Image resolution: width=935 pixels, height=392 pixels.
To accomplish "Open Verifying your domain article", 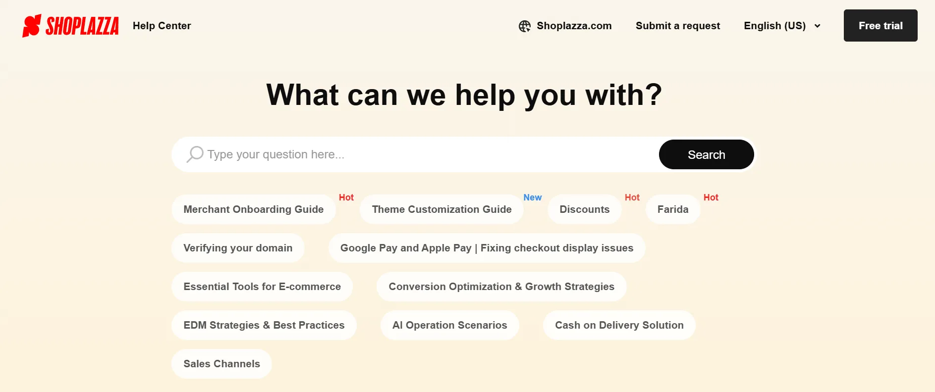I will (x=238, y=247).
